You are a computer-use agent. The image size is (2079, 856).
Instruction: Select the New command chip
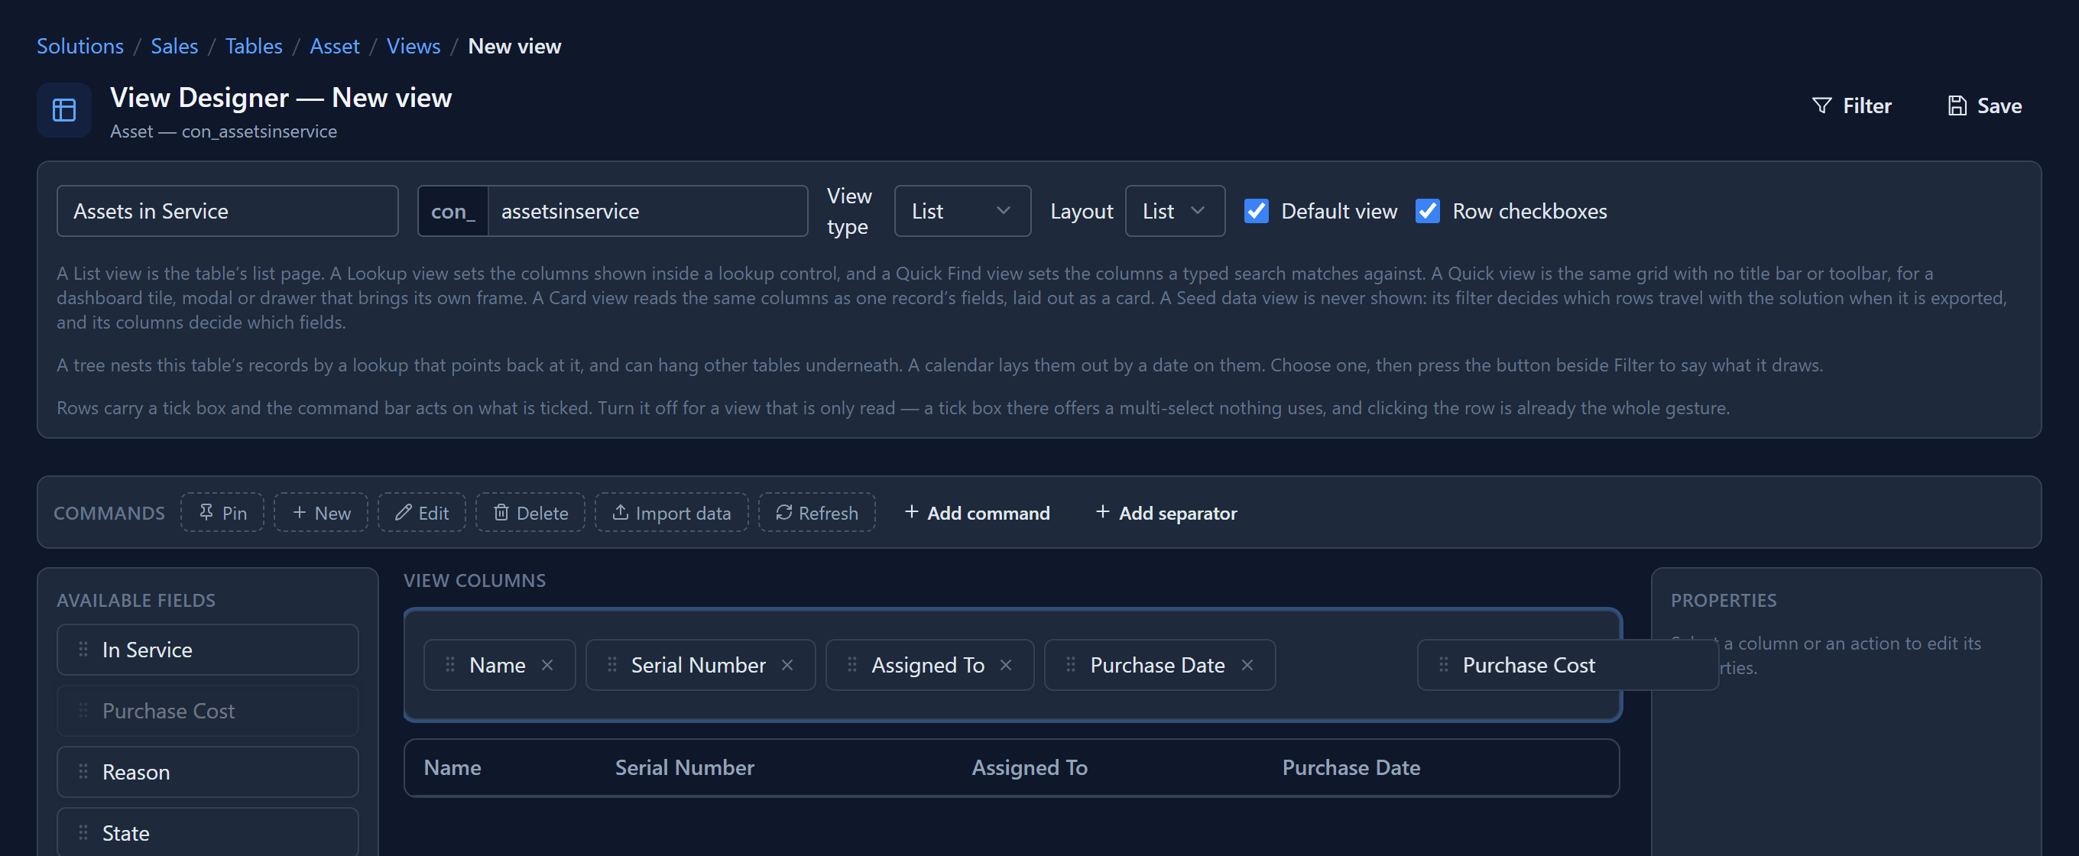[320, 512]
